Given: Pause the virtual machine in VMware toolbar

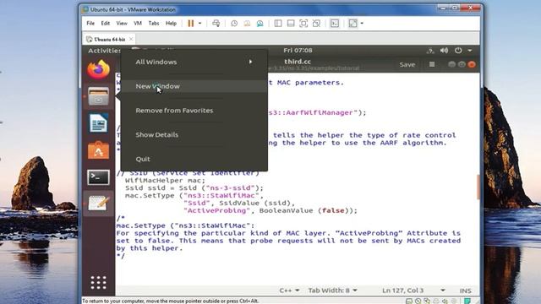Looking at the screenshot, I should [190, 23].
